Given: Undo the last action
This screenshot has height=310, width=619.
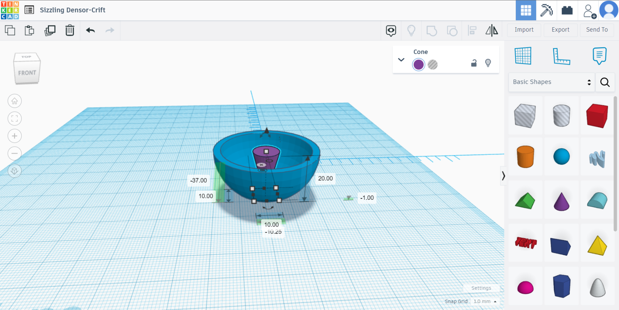Looking at the screenshot, I should click(90, 30).
